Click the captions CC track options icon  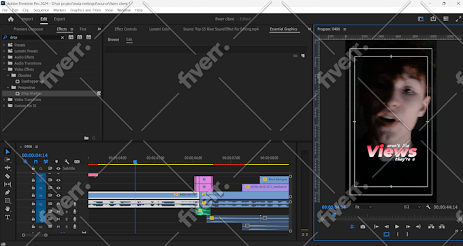click(77, 162)
